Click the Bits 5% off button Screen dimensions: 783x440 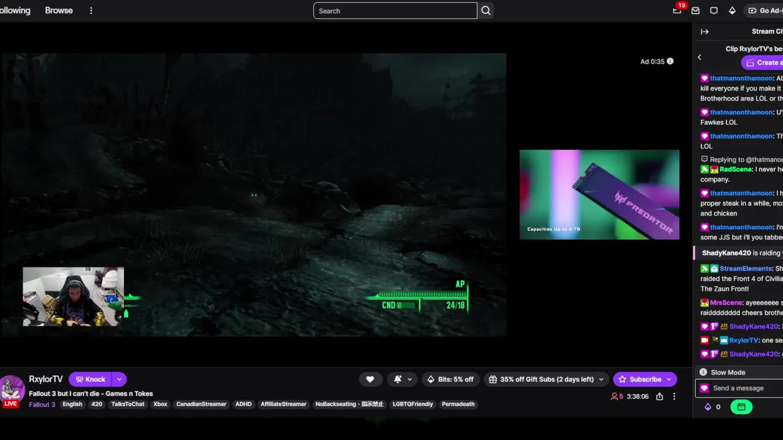tap(451, 380)
